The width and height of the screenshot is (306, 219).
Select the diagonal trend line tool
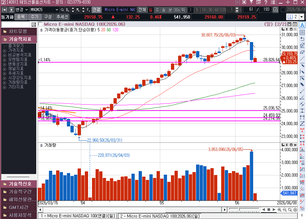[x=302, y=59]
